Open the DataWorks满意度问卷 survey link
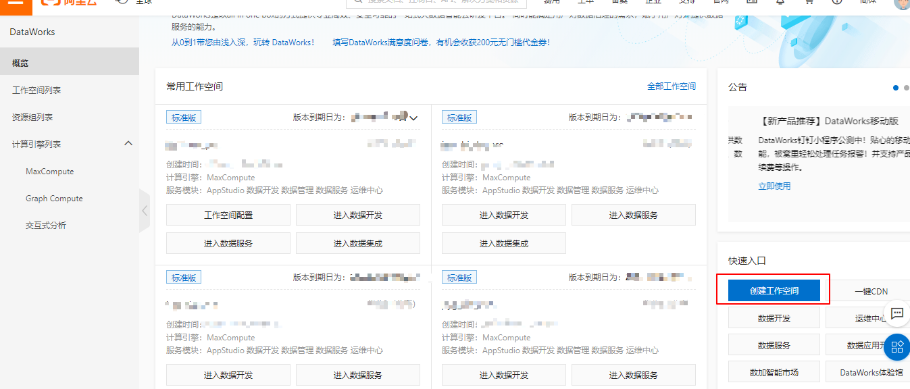 440,42
